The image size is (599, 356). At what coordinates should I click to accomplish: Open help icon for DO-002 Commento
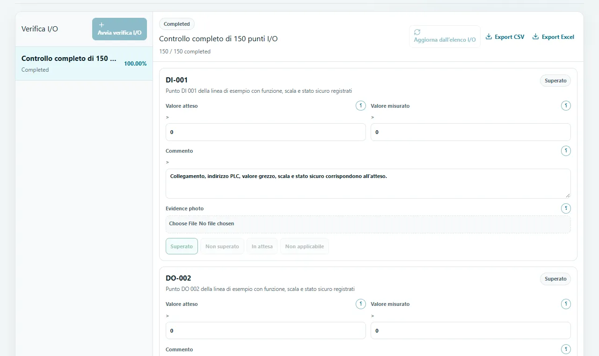[x=566, y=349]
